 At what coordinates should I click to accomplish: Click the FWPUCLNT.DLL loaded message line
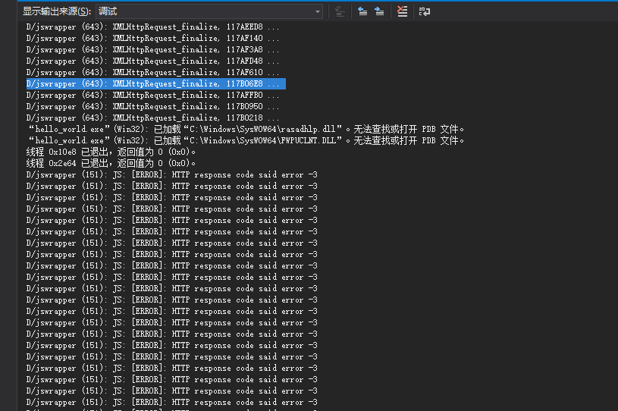point(246,141)
